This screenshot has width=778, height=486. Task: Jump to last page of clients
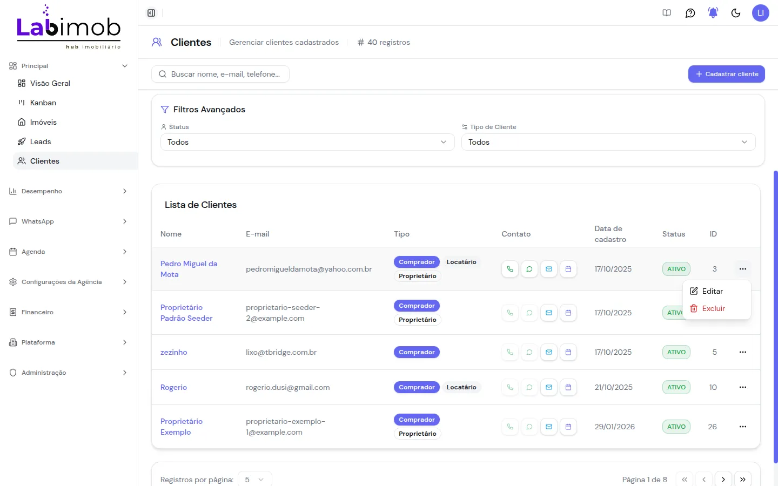743,480
